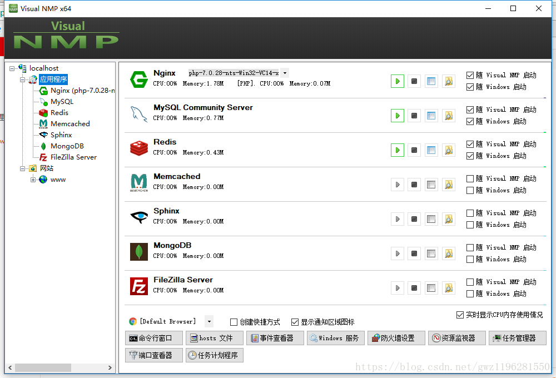Image resolution: width=556 pixels, height=378 pixels.
Task: Uncheck MySQL start with Visual NMP
Action: 470,110
